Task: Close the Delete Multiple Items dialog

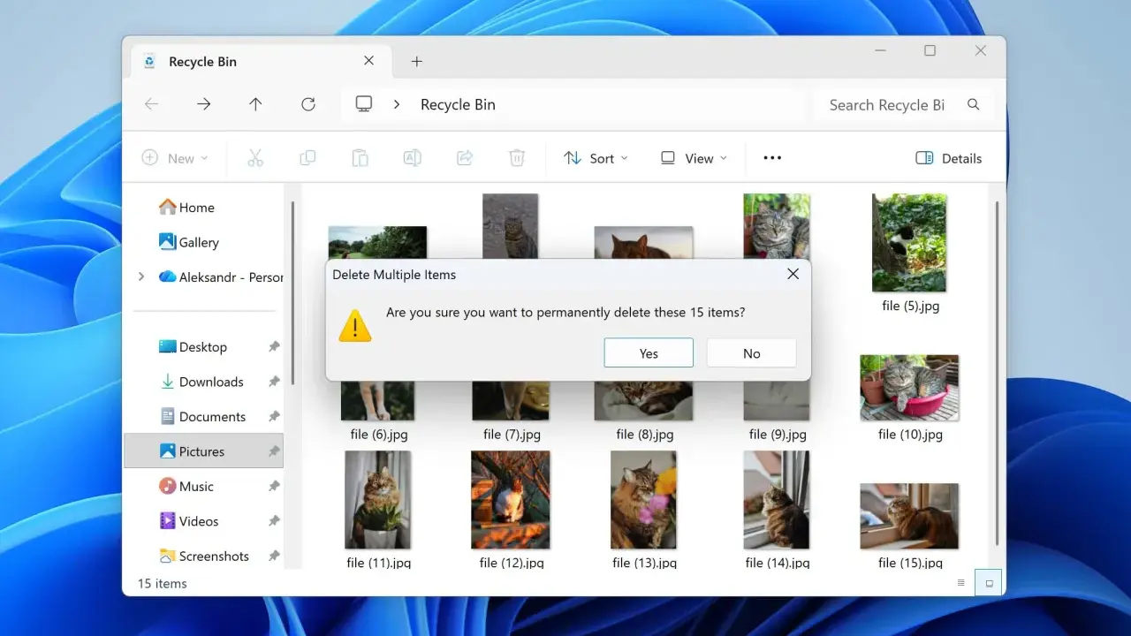Action: (793, 274)
